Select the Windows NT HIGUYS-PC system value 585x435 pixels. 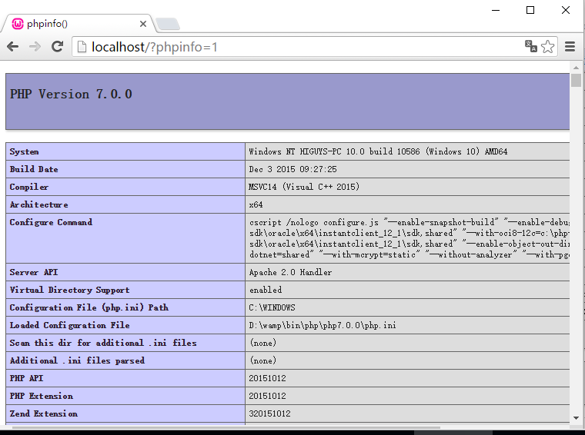pyautogui.click(x=378, y=151)
